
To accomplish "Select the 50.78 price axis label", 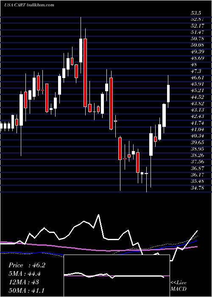I will pyautogui.click(x=197, y=39).
